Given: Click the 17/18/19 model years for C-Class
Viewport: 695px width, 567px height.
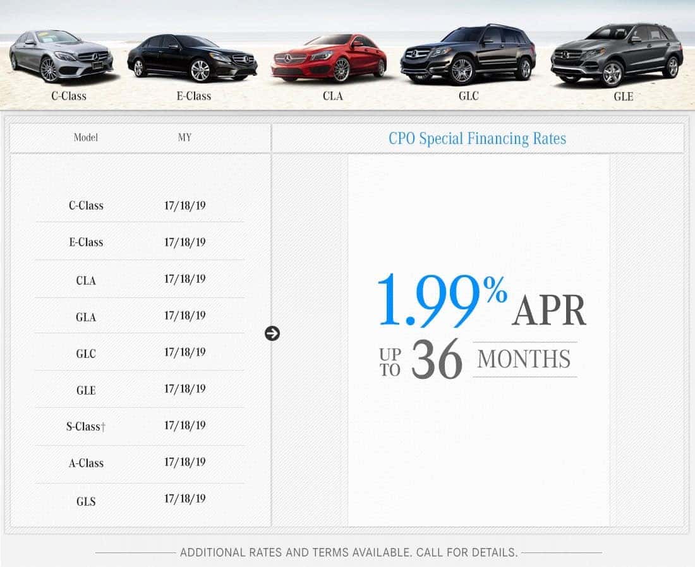Looking at the screenshot, I should point(185,206).
